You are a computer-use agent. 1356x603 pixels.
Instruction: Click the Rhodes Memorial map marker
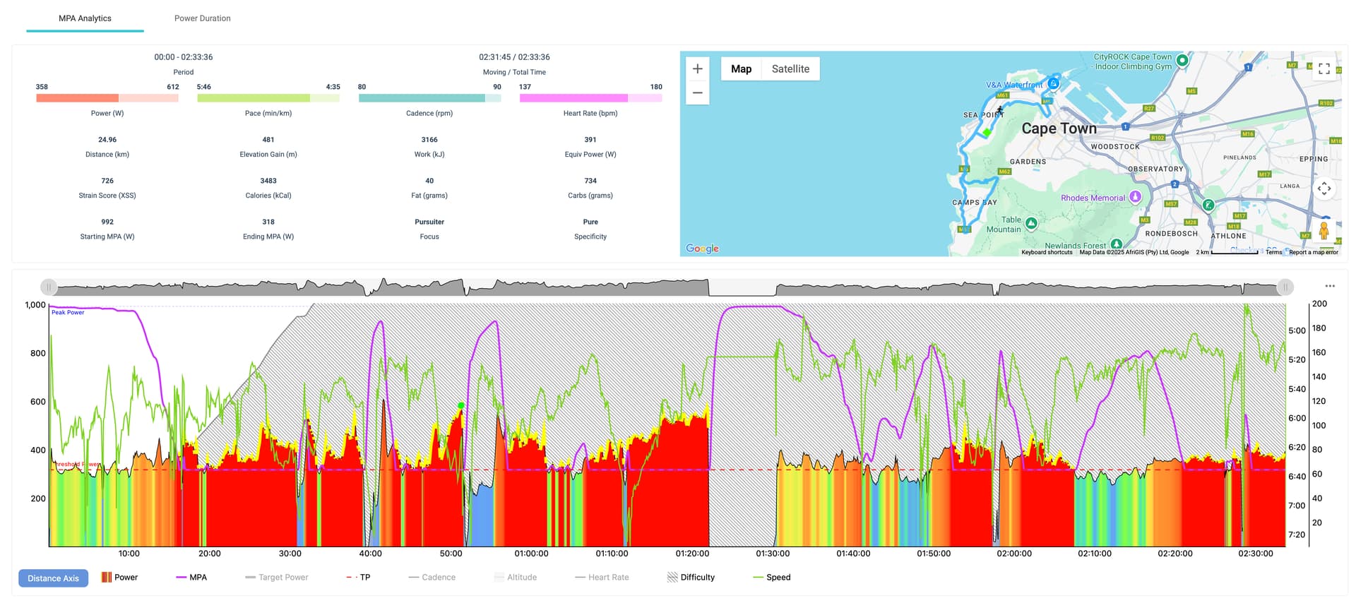pyautogui.click(x=1135, y=197)
